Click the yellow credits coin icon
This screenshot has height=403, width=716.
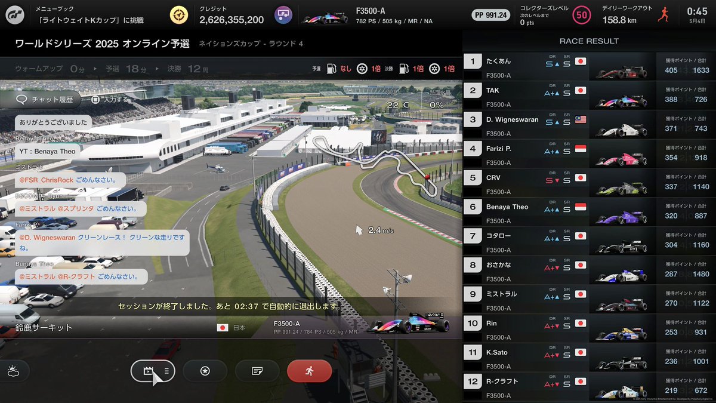pyautogui.click(x=178, y=15)
